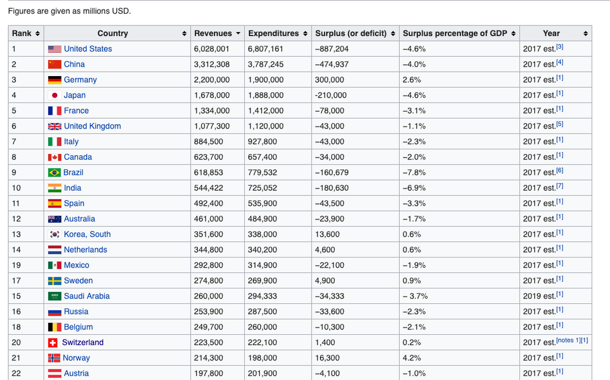Click the Japan flag icon
This screenshot has height=380, width=610.
[x=55, y=95]
